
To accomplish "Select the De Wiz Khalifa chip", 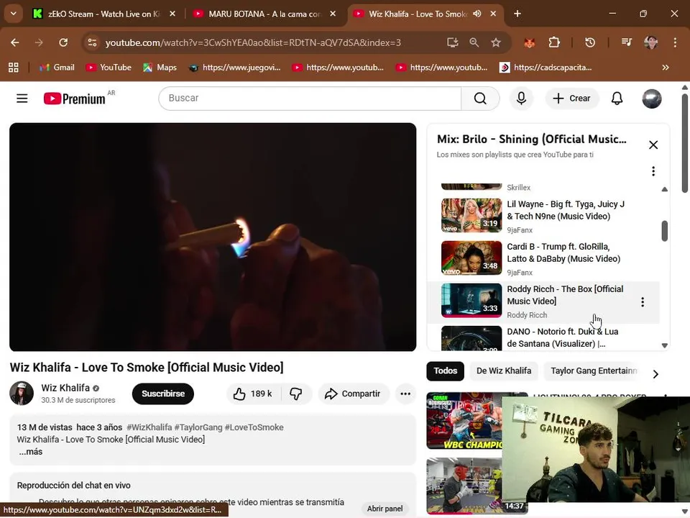I will pyautogui.click(x=504, y=371).
